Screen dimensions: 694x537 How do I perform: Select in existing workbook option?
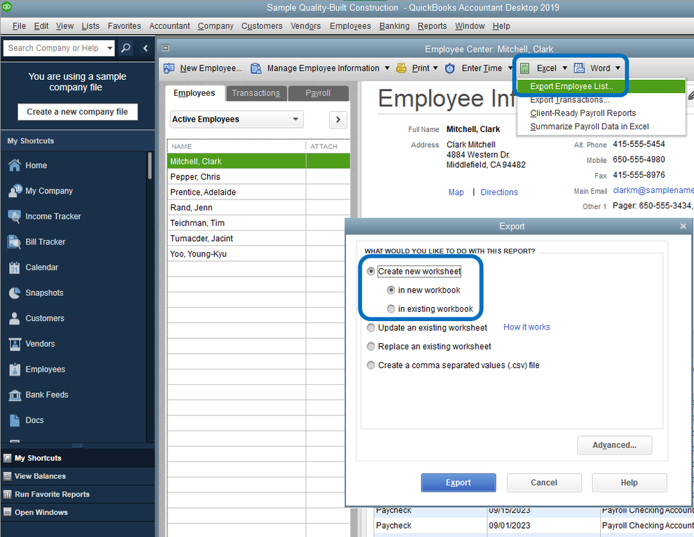pos(391,309)
